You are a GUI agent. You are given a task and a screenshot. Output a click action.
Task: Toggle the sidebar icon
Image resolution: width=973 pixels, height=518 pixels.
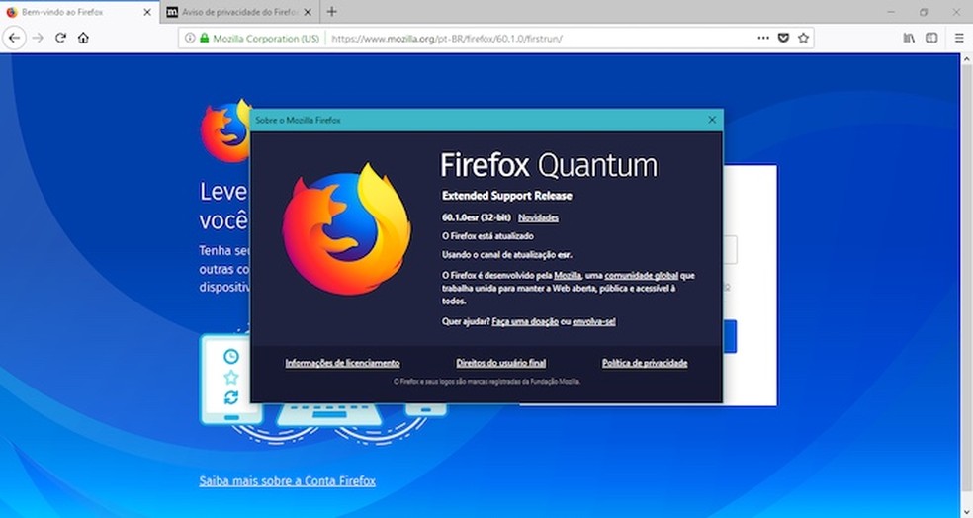point(931,38)
